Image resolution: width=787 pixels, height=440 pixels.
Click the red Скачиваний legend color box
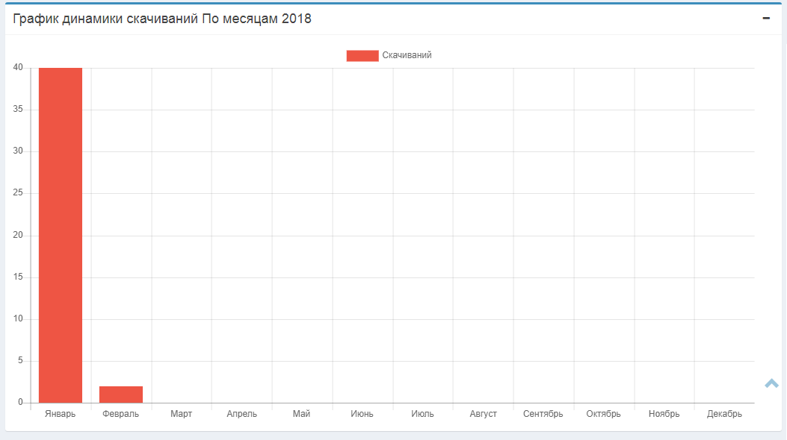point(362,55)
